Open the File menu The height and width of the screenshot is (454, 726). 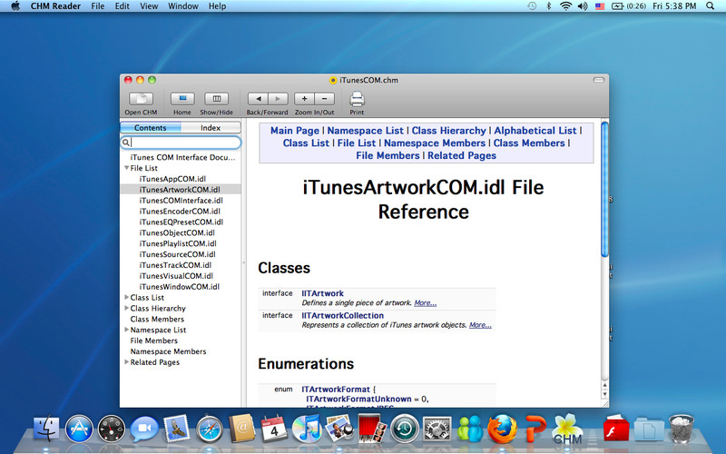click(98, 6)
